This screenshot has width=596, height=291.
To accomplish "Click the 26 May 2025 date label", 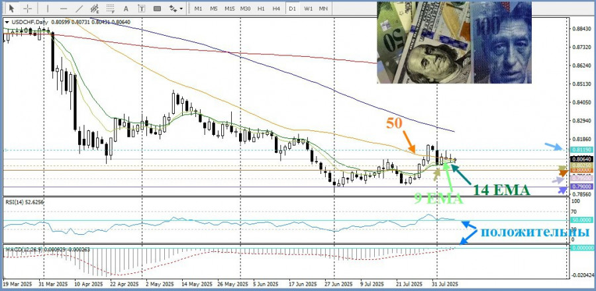I will click(x=232, y=284).
